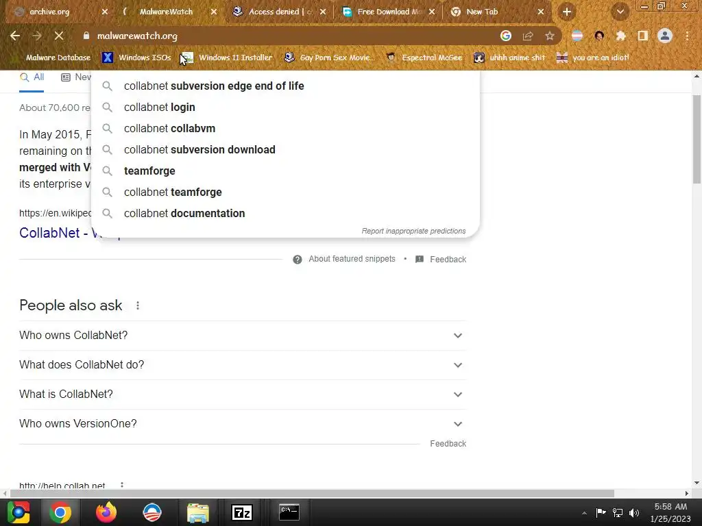The height and width of the screenshot is (526, 702).
Task: Click About featured snippets help icon
Action: click(298, 260)
